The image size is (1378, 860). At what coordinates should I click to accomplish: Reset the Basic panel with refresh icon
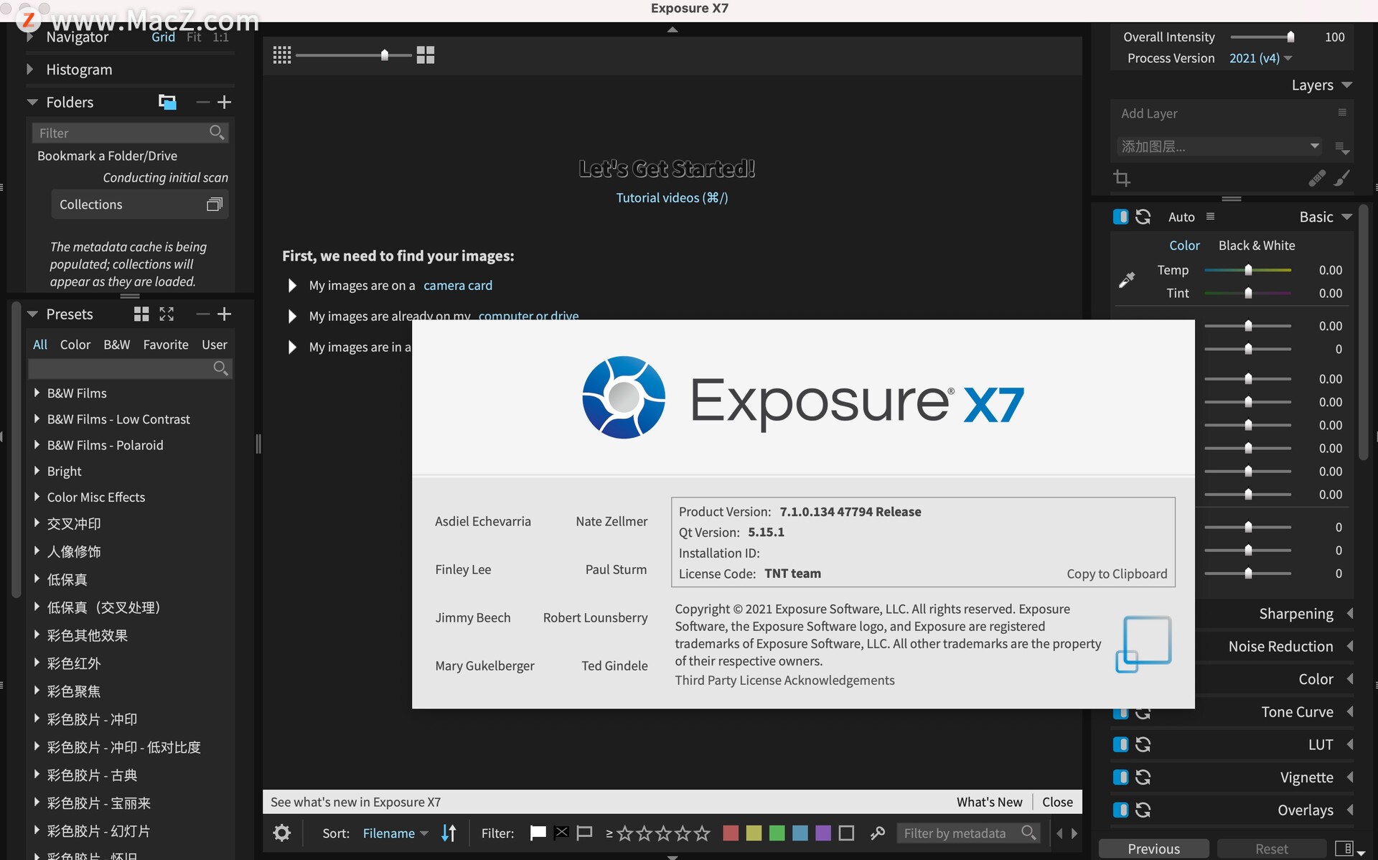point(1143,217)
